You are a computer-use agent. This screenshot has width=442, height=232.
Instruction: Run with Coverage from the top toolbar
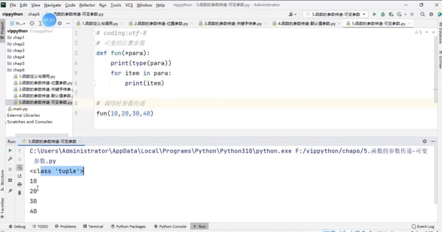click(391, 14)
